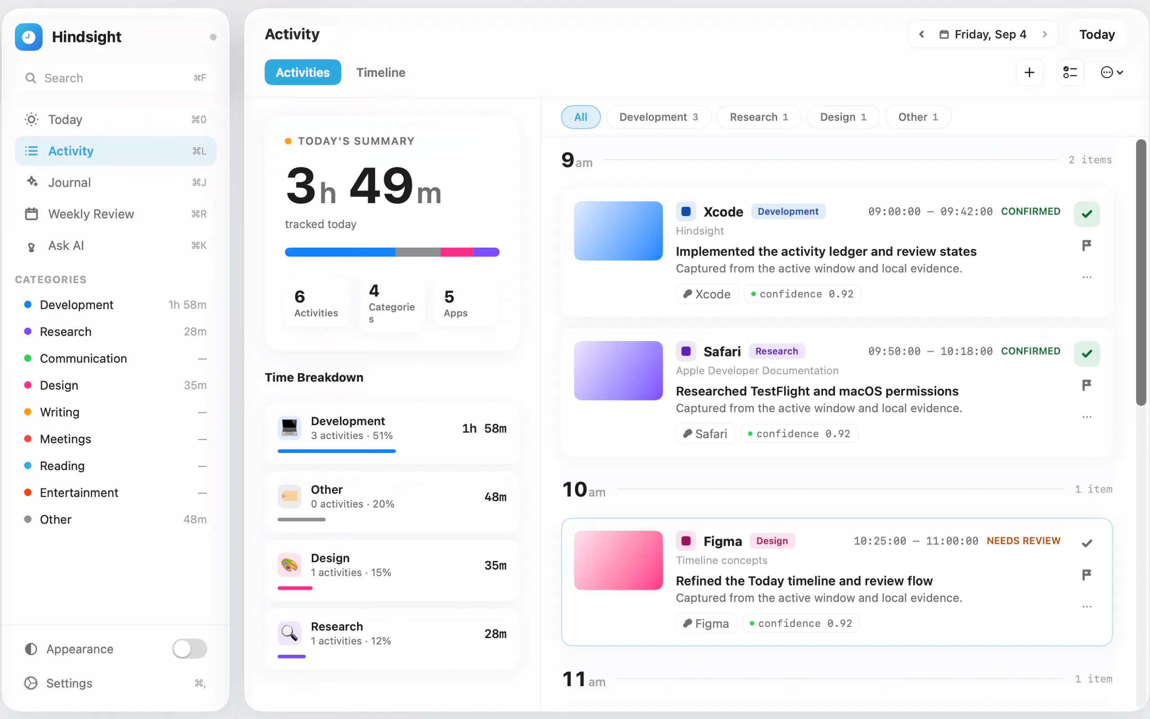
Task: Open more options for Safari activity
Action: (x=1087, y=417)
